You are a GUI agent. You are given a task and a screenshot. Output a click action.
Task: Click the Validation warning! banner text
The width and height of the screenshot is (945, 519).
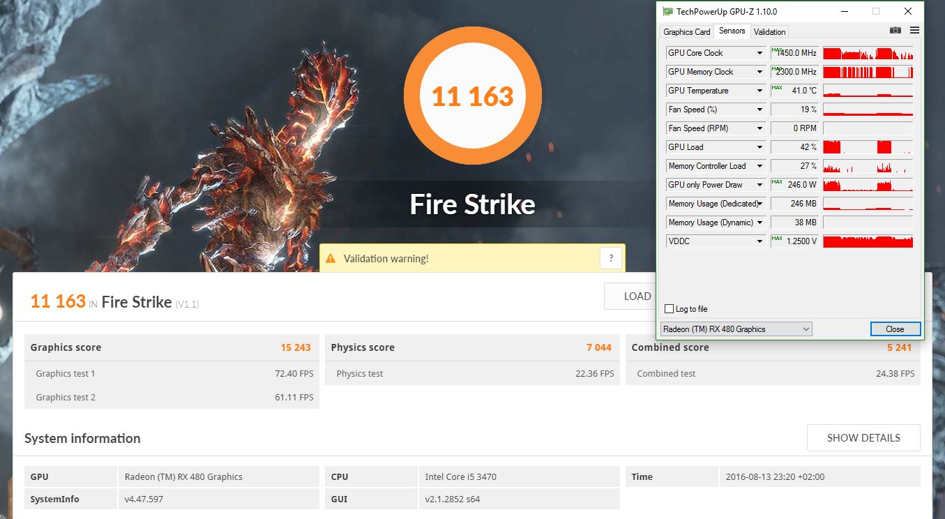(x=386, y=259)
